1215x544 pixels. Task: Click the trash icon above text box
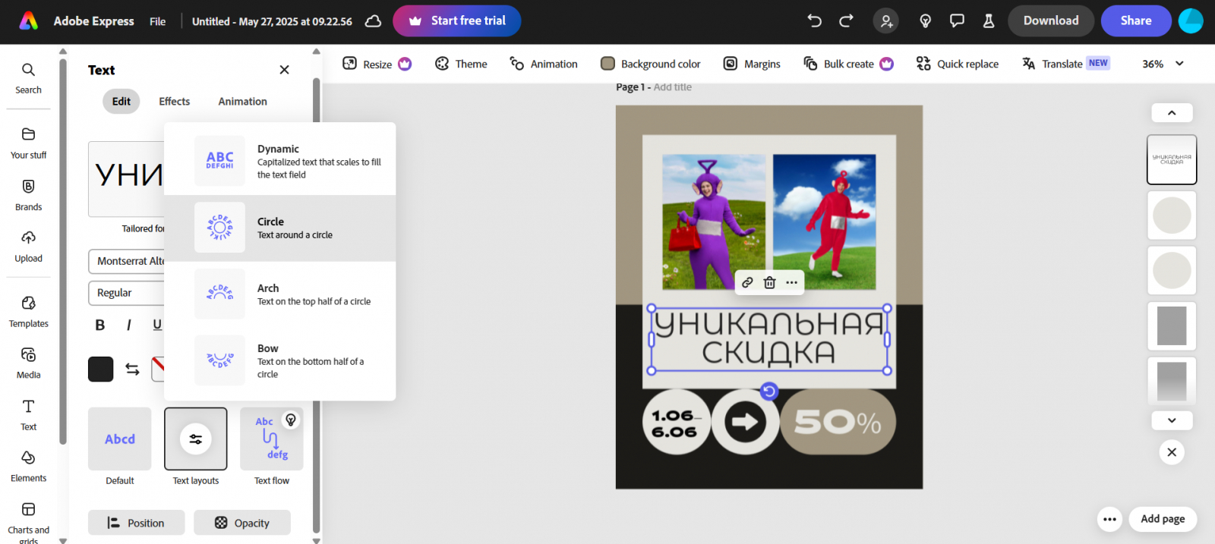(769, 282)
